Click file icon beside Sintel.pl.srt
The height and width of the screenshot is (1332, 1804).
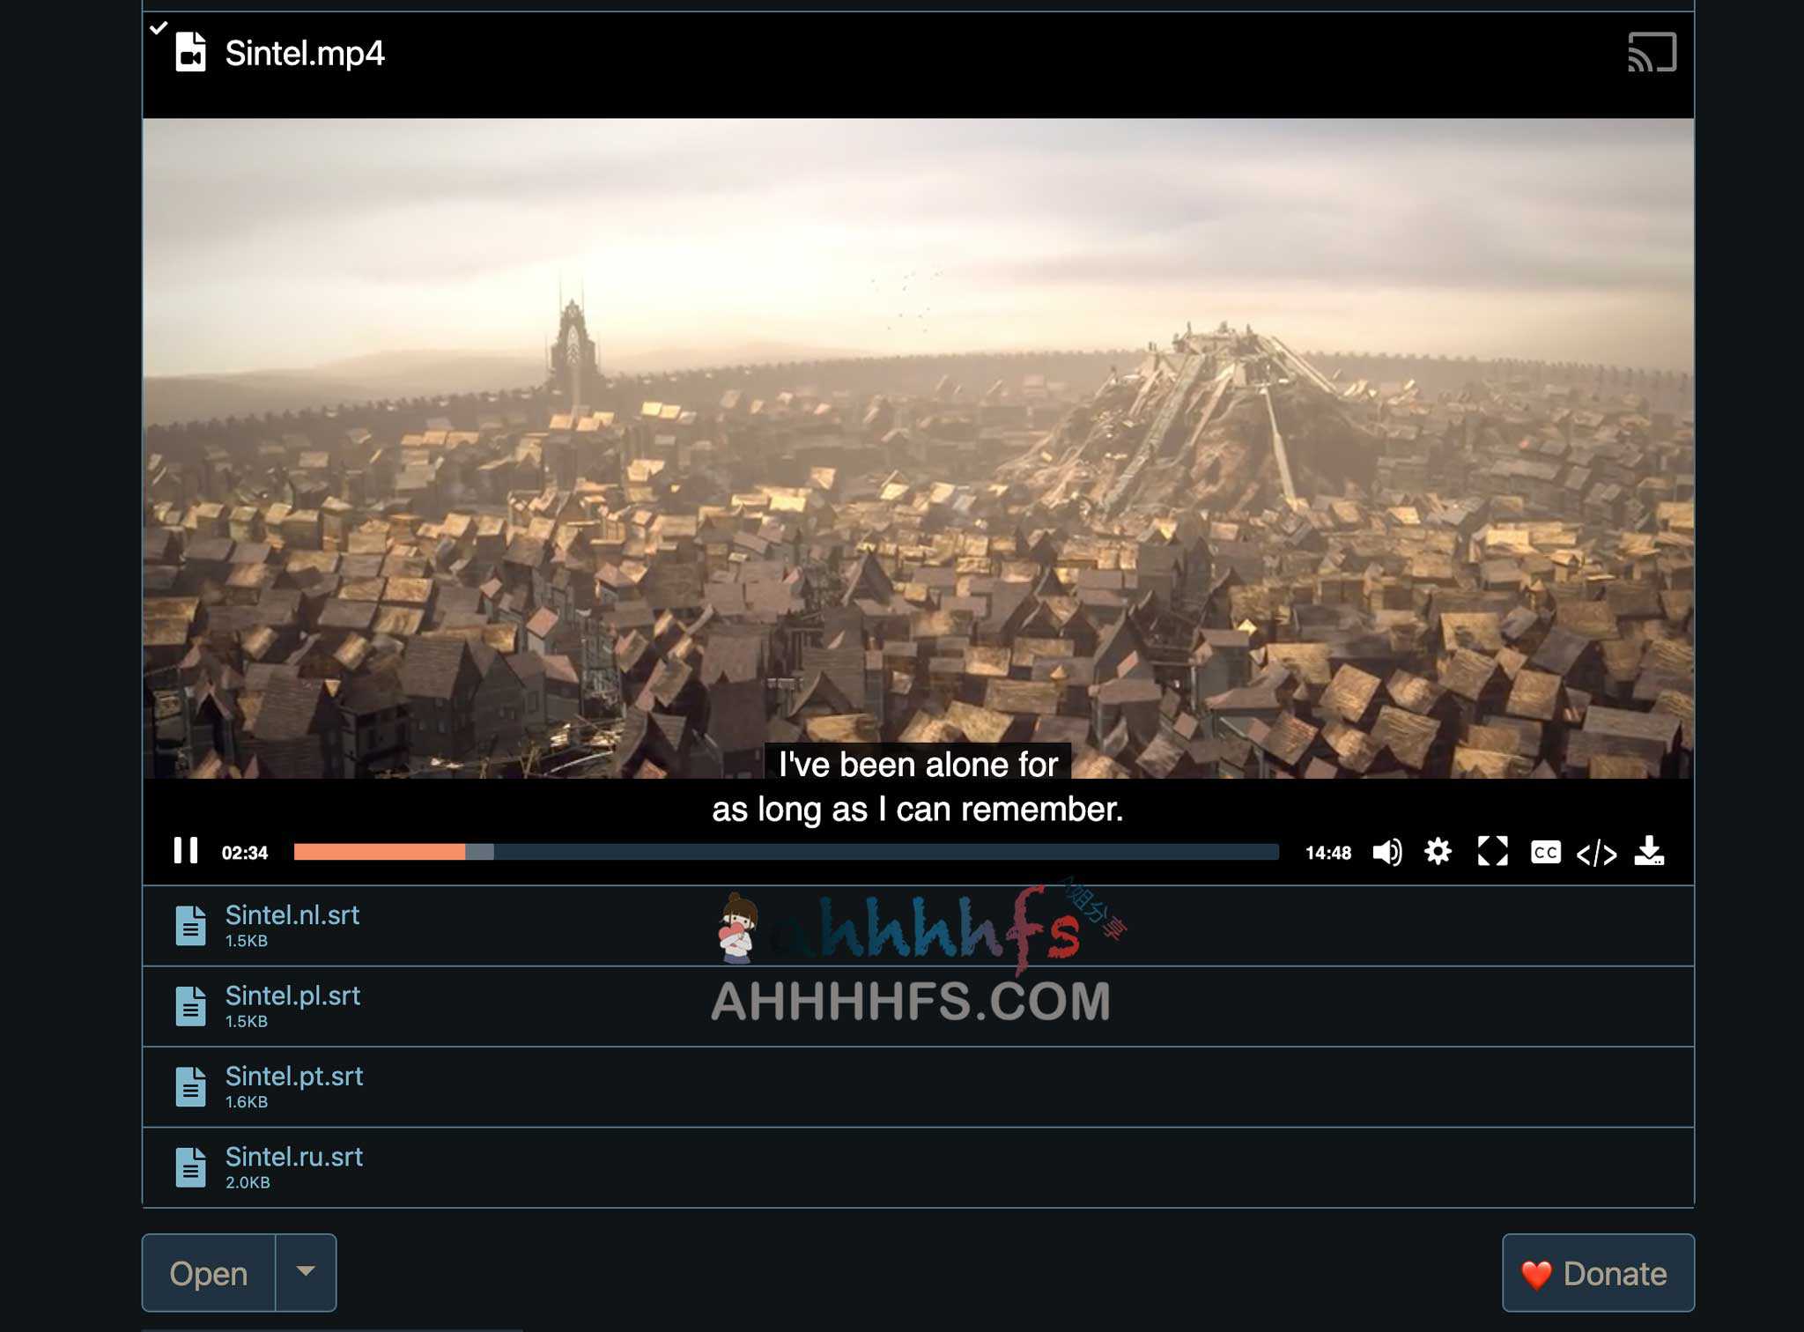click(190, 1006)
